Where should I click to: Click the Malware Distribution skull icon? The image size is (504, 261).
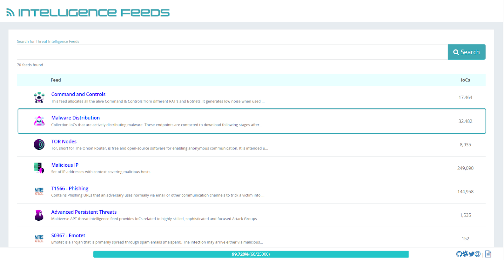coord(39,121)
